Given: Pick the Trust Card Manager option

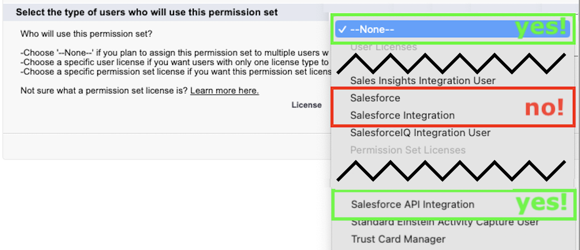Looking at the screenshot, I should tap(398, 239).
